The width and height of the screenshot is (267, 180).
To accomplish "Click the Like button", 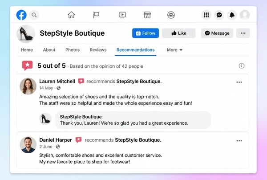I will [178, 33].
